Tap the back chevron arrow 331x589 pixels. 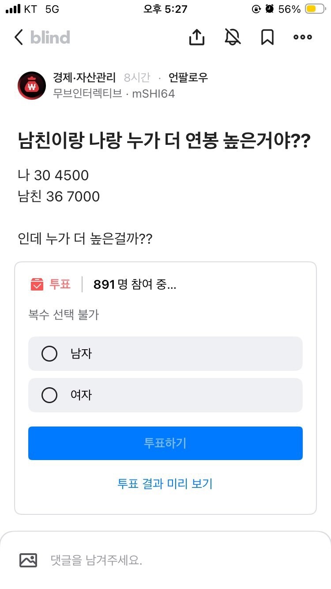(19, 38)
